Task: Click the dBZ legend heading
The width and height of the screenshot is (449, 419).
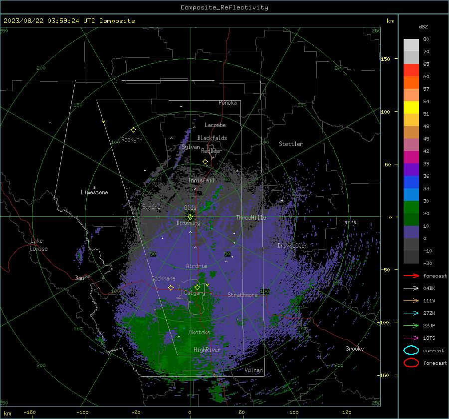Action: [423, 26]
